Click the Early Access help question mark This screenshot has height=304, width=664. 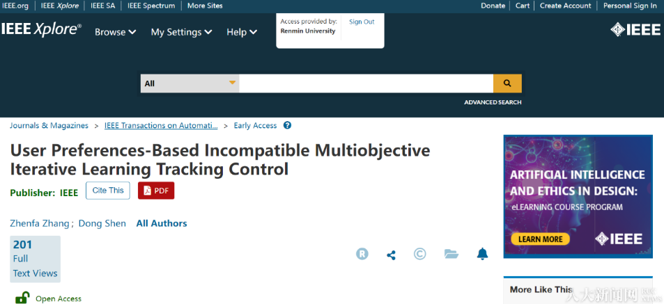[x=287, y=126]
